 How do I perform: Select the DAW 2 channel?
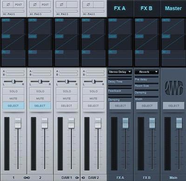pyautogui.click(x=93, y=106)
